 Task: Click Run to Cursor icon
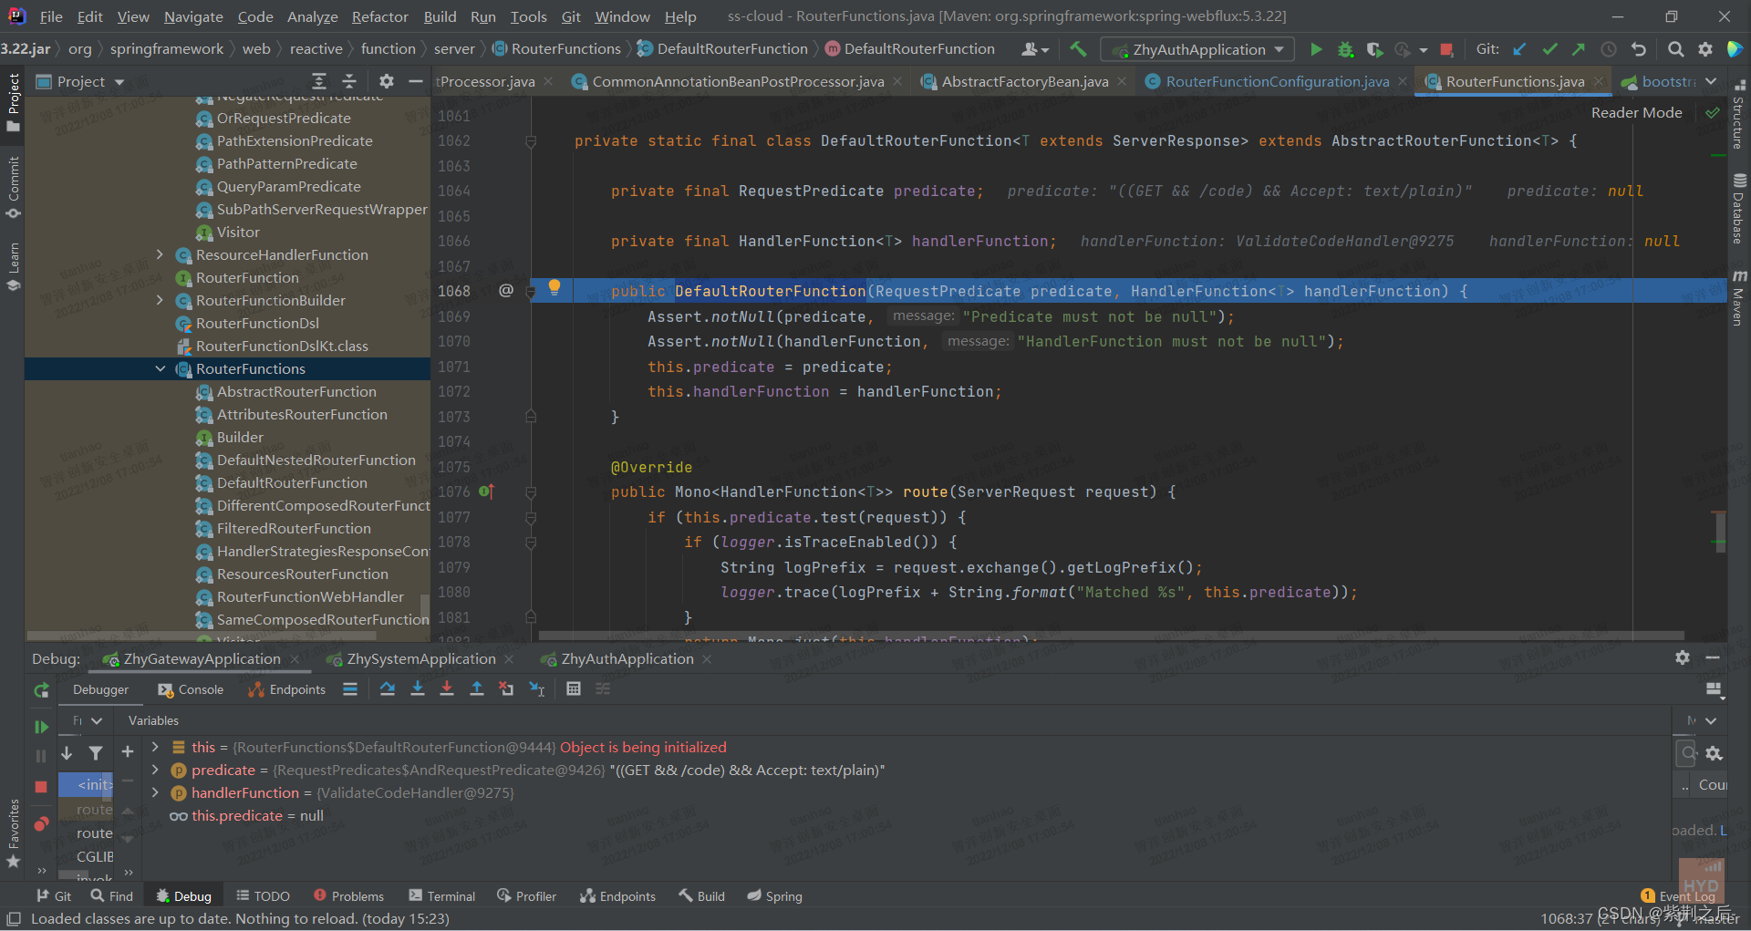click(x=536, y=689)
